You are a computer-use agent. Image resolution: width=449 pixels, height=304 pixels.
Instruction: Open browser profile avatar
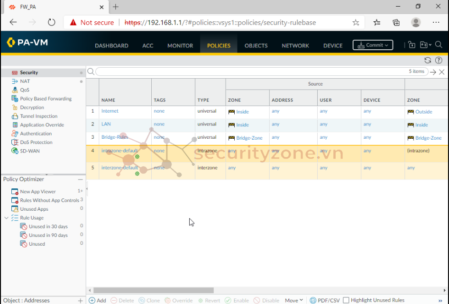pyautogui.click(x=415, y=22)
